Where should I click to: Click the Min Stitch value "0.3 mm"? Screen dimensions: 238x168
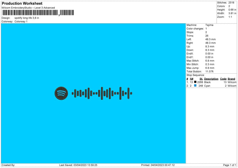(x=210, y=64)
